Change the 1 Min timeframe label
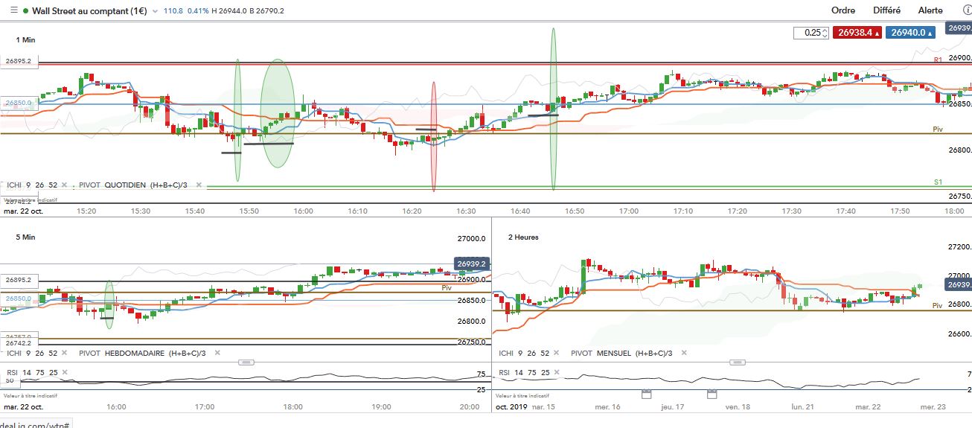The width and height of the screenshot is (972, 428). pyautogui.click(x=25, y=39)
